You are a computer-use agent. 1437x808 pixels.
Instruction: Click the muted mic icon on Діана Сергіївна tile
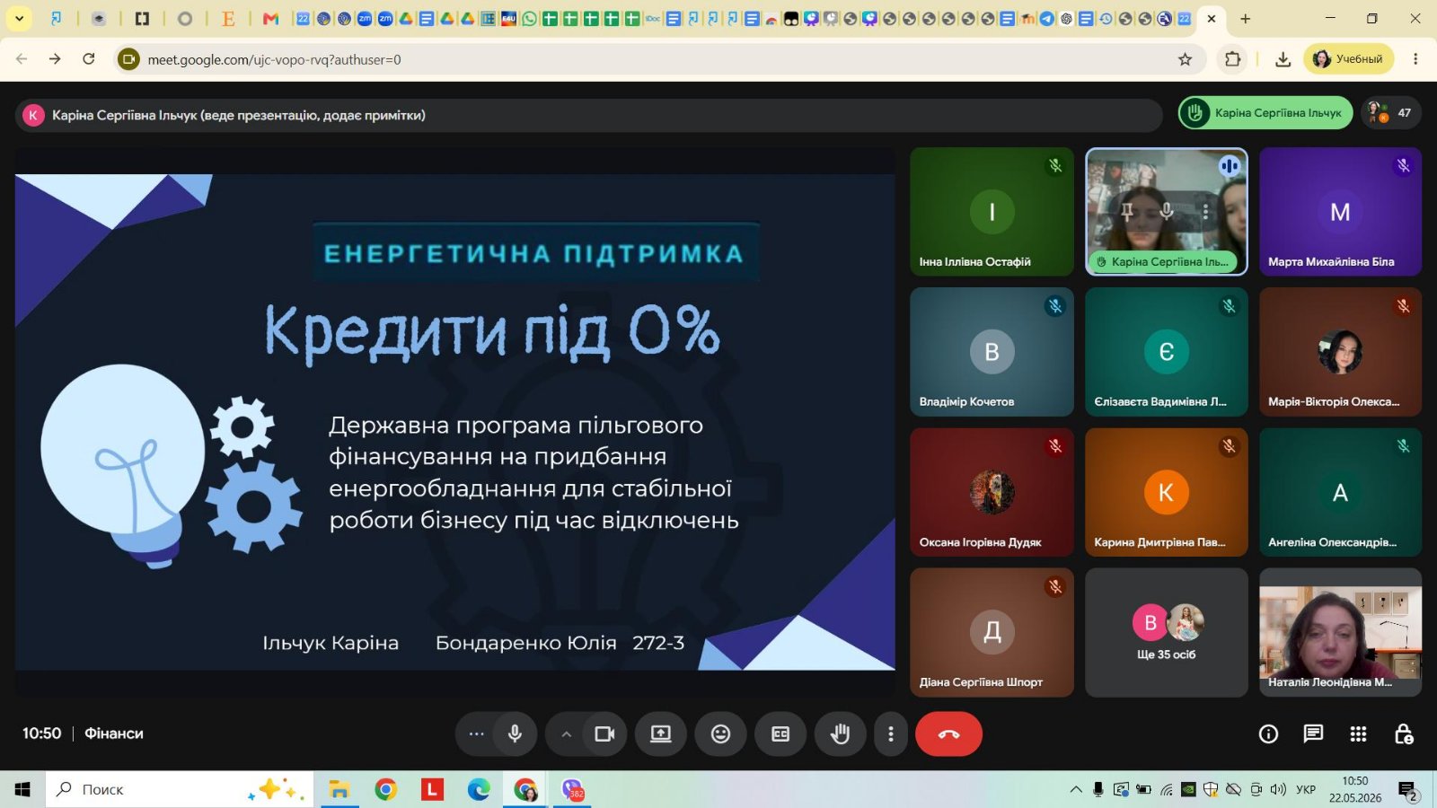coord(1055,586)
